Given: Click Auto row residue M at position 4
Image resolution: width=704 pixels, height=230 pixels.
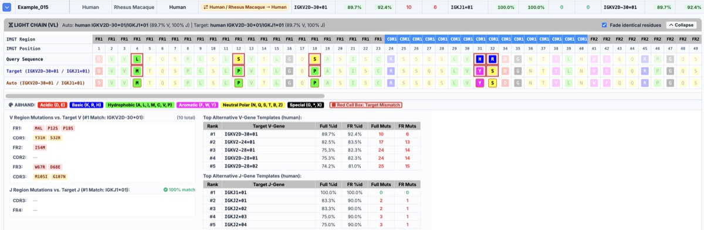Looking at the screenshot, I should [137, 83].
